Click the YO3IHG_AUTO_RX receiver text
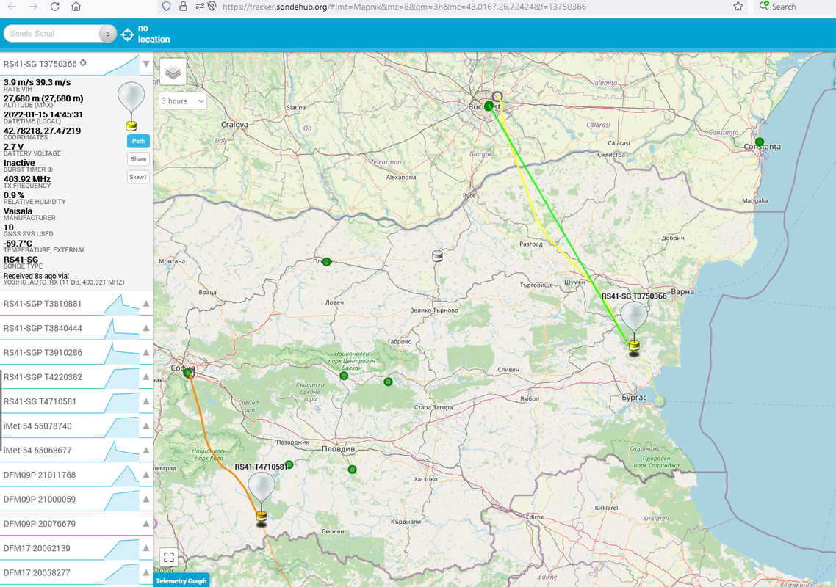 point(64,282)
